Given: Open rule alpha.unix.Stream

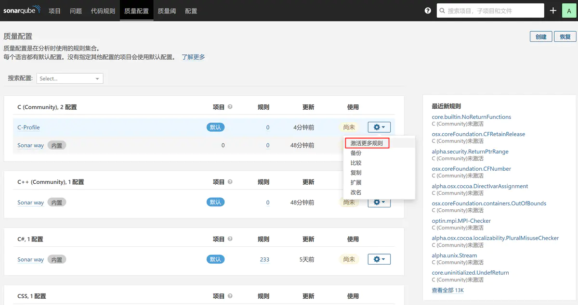Looking at the screenshot, I should click(454, 255).
